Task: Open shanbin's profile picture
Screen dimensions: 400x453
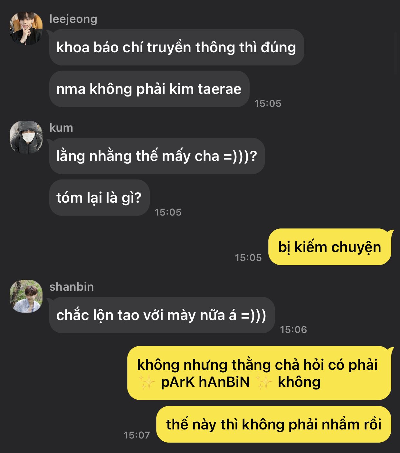Action: (26, 296)
